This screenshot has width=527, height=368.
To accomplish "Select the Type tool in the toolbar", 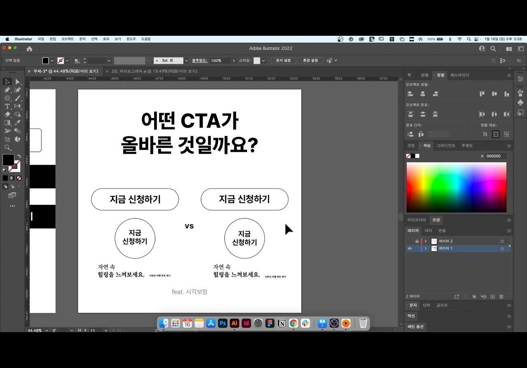I will point(7,106).
